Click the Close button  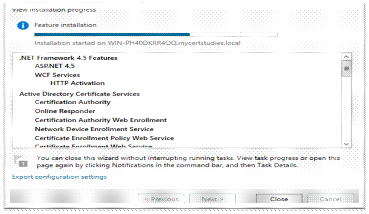tap(279, 199)
